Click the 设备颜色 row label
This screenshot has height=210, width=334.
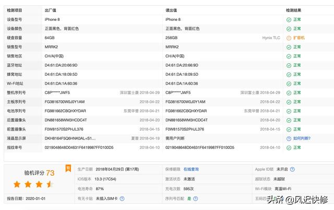[15, 29]
